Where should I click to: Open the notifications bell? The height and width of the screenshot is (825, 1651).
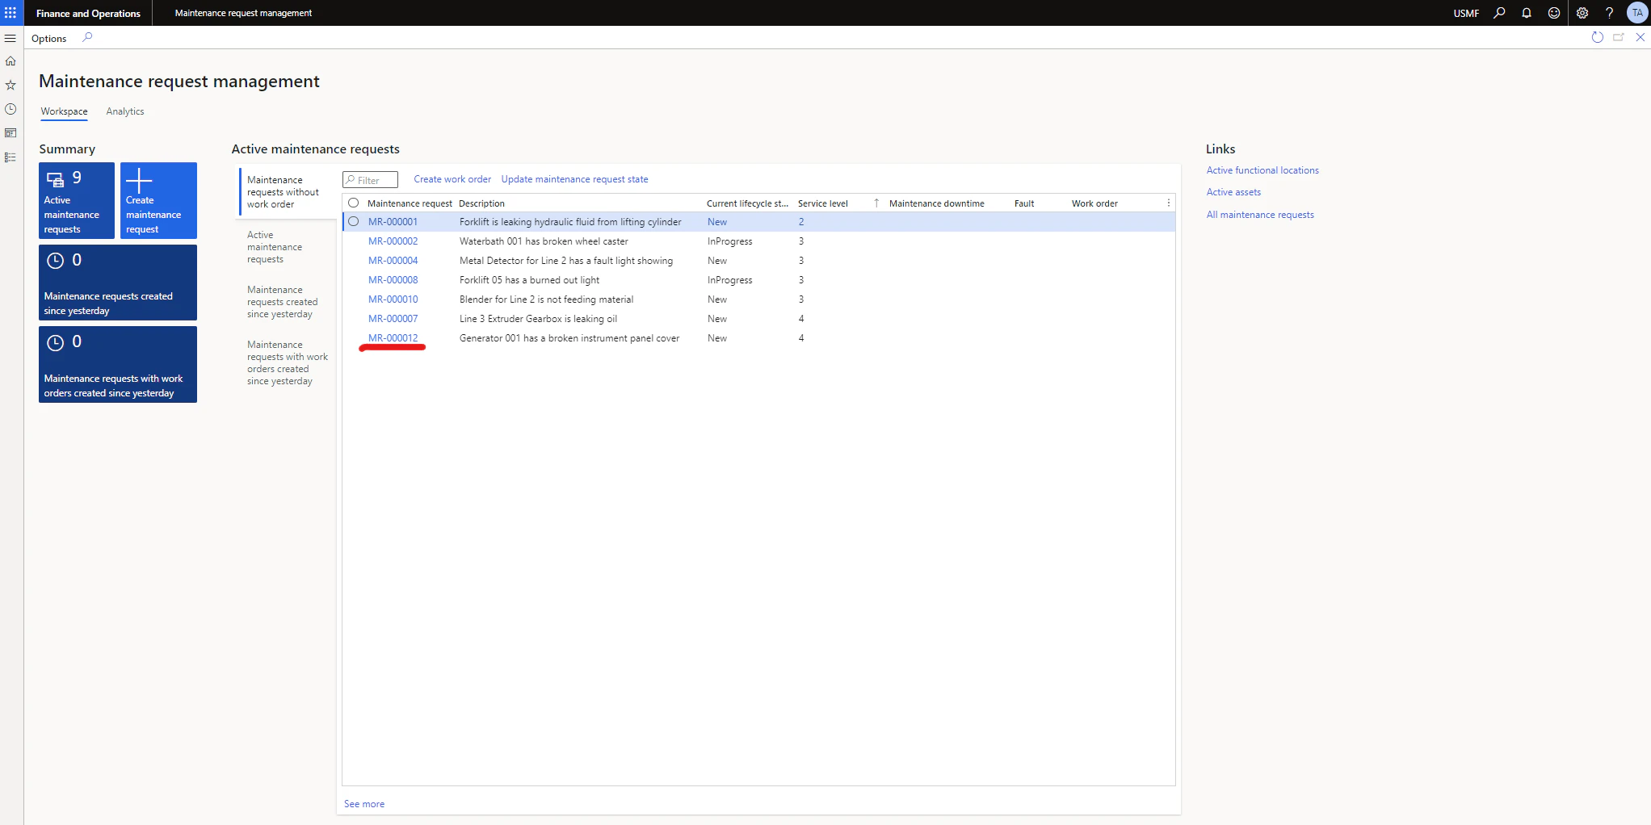coord(1527,13)
